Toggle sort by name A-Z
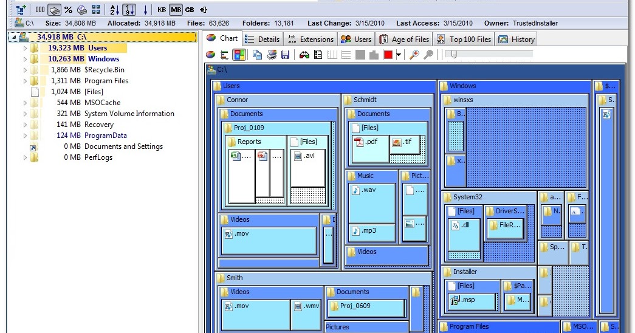Viewport: 635px width, 333px height. [x=115, y=9]
